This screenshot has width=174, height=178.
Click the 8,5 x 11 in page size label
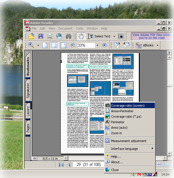pos(50,159)
